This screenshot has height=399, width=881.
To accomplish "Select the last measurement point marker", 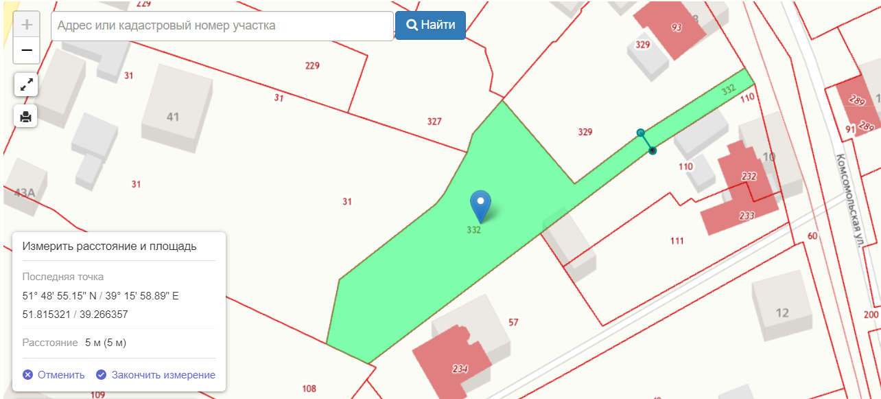I will click(x=653, y=150).
